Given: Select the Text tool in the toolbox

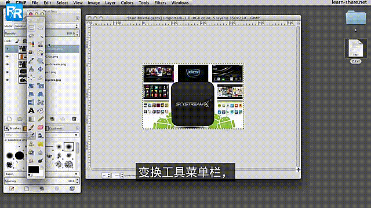Looking at the screenshot, I should pos(31,110).
